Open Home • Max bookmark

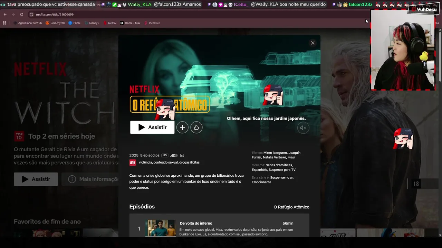tap(130, 23)
